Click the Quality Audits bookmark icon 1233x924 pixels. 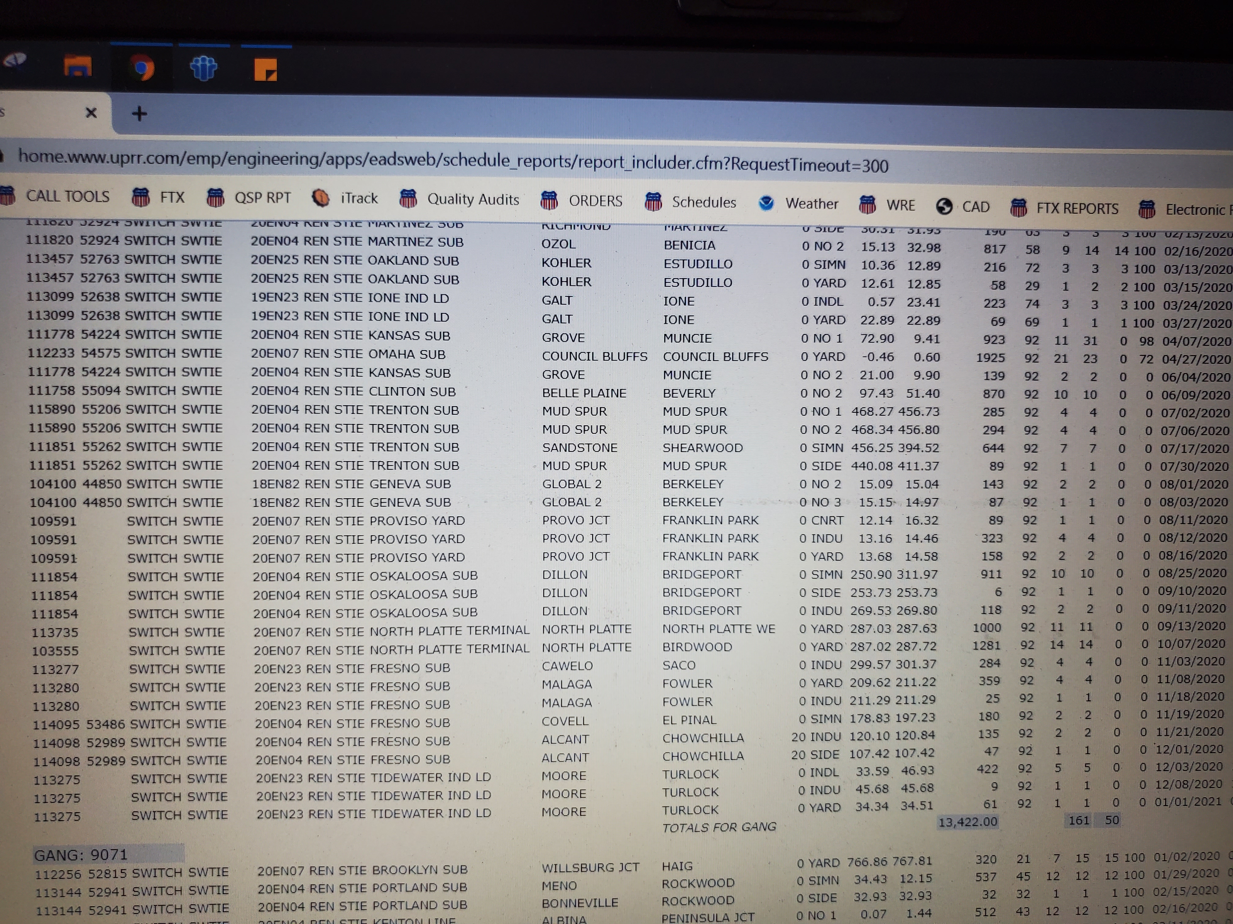click(x=409, y=199)
